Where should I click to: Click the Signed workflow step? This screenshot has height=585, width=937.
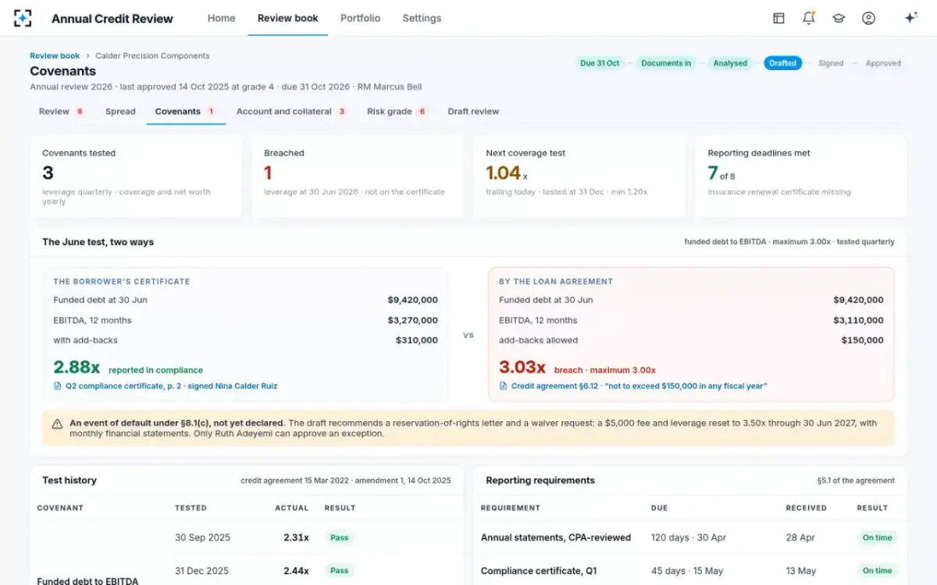click(831, 63)
